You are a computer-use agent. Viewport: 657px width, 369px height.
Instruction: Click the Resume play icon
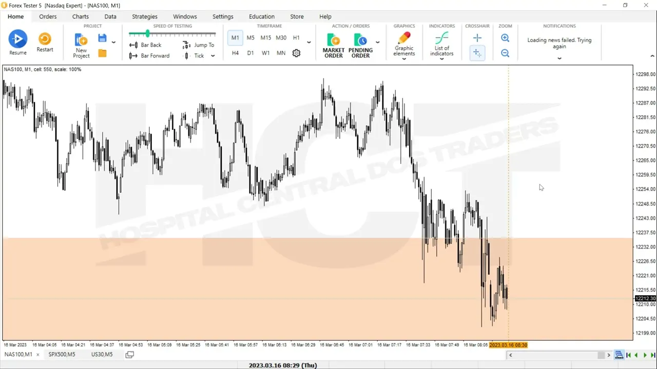tap(17, 39)
